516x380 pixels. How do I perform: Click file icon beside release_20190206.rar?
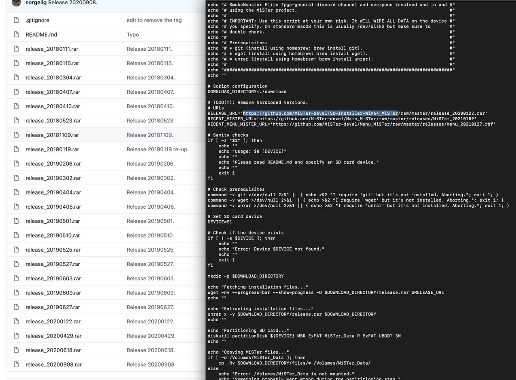[x=16, y=164]
